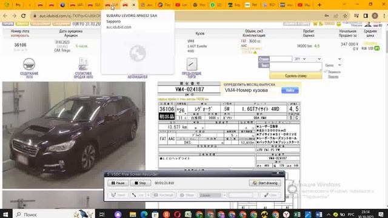
Task: Click the blue find button for body number
Action: 290,90
